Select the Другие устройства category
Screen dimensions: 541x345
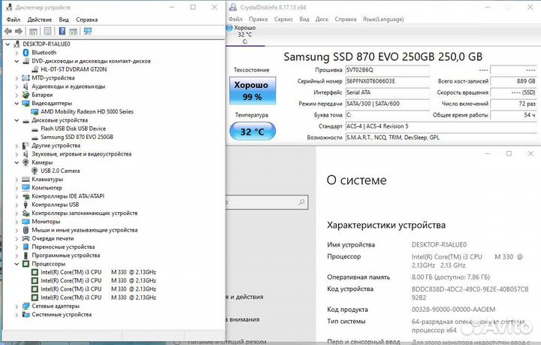(56, 146)
